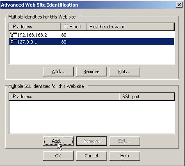Open Help for this dialog
Screen dimensions: 185x166
[125, 156]
